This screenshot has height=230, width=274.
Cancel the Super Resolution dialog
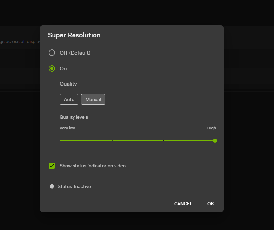coord(183,204)
